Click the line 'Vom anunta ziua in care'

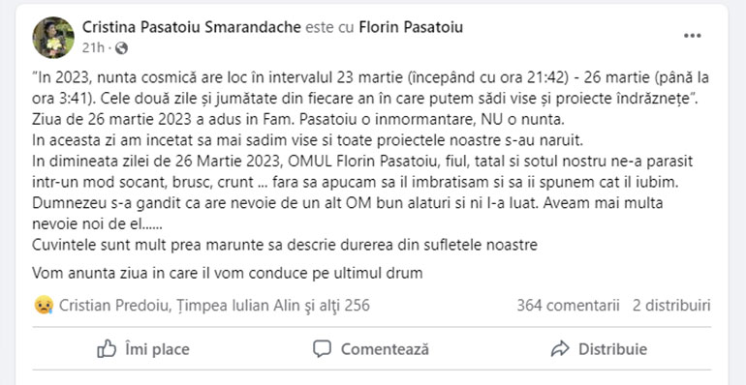[x=228, y=274]
